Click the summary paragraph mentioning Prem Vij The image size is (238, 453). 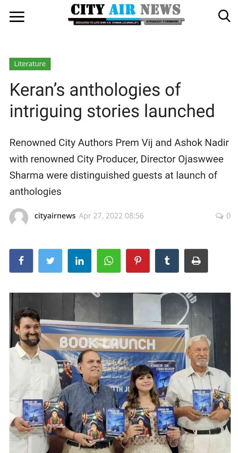[x=119, y=167]
